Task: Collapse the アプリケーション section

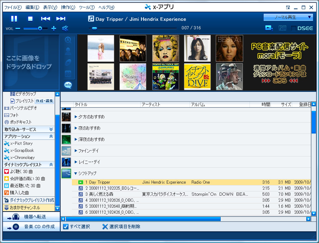Action: 51,136
